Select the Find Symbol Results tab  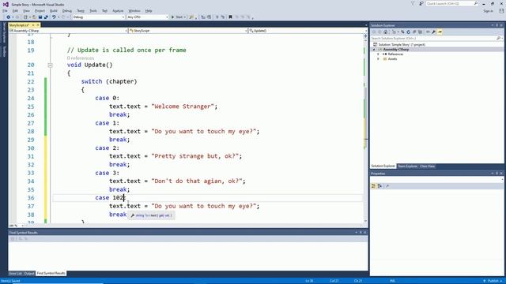click(x=51, y=274)
